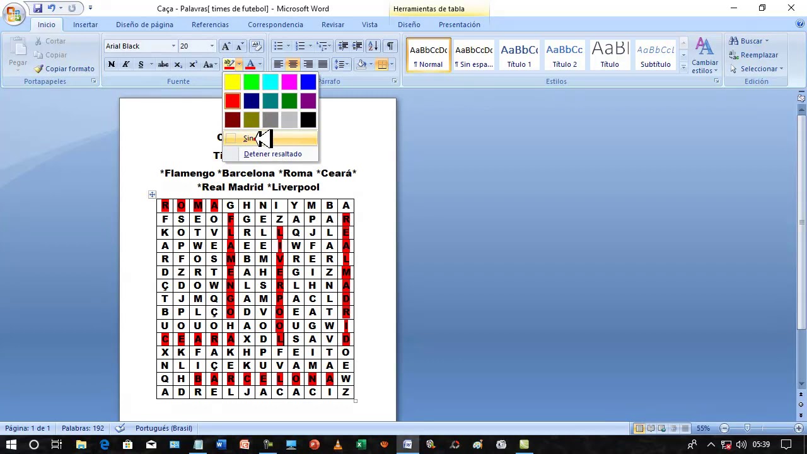The width and height of the screenshot is (807, 454).
Task: Open the Referencias tab
Action: click(210, 25)
